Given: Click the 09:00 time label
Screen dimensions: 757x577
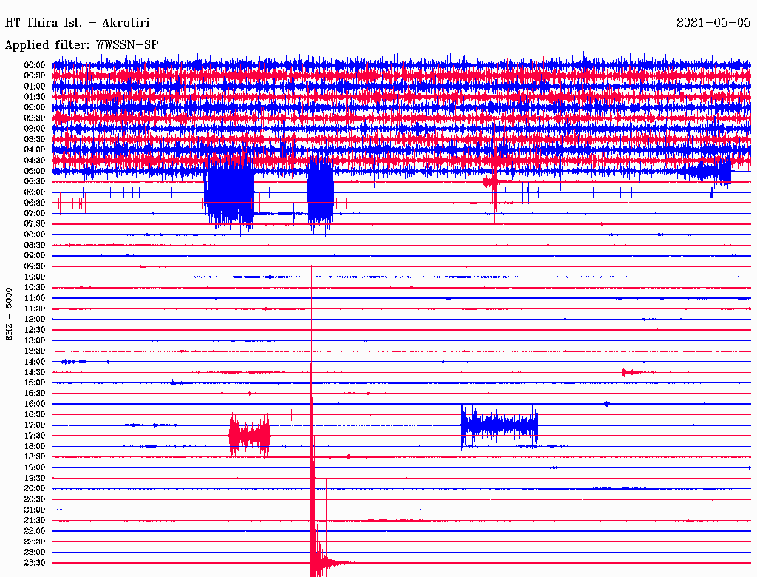Looking at the screenshot, I should [x=35, y=256].
